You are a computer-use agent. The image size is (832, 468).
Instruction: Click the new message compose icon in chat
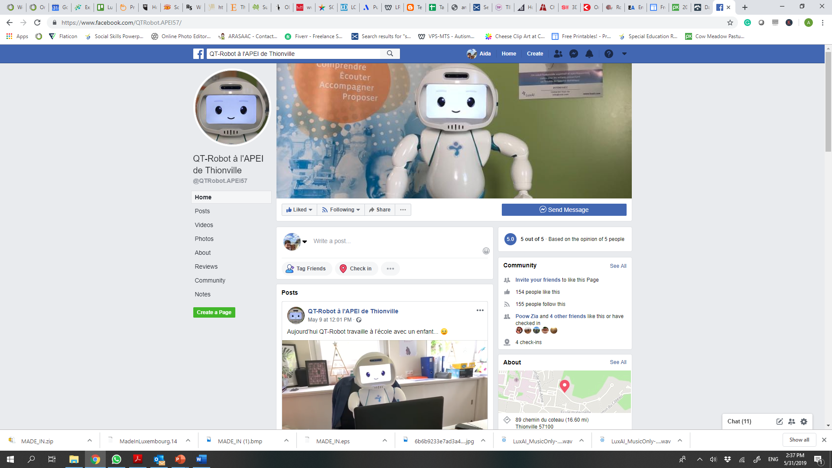pyautogui.click(x=779, y=422)
